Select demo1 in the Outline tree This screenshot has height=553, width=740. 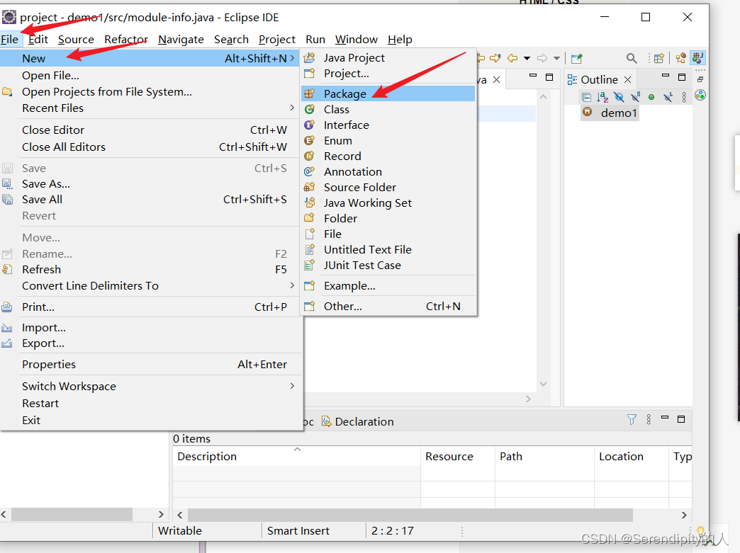(610, 113)
